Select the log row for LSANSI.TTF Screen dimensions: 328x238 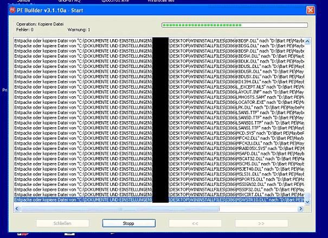159,128
